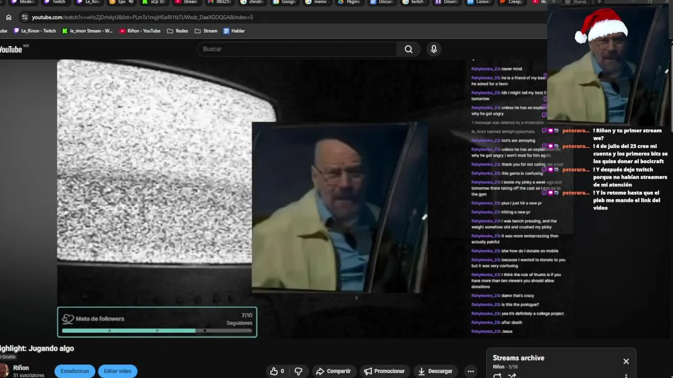673x378 pixels.
Task: Open Streams archive playlist options menu
Action: [626, 376]
